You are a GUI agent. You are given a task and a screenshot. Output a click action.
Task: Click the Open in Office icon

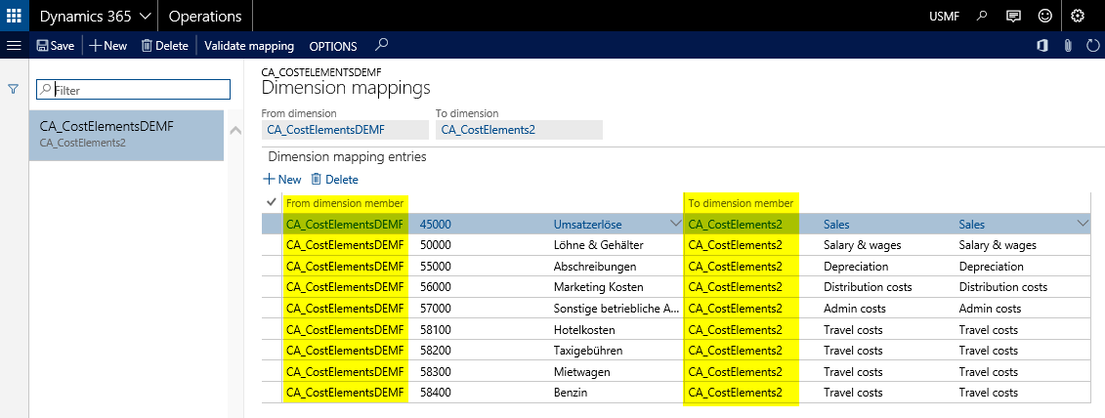[x=1041, y=46]
